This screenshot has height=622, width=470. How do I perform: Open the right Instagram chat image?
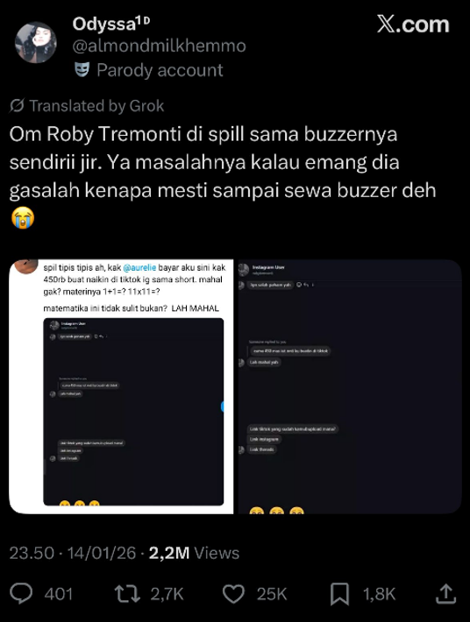(x=350, y=386)
